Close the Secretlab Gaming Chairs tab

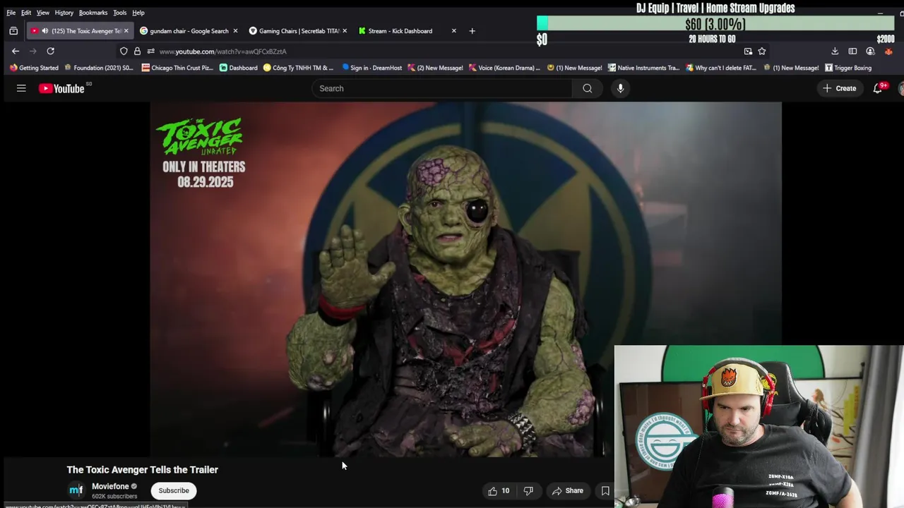click(x=345, y=31)
